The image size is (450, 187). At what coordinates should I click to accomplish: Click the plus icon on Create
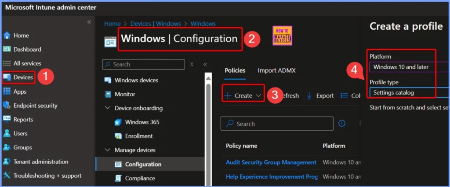(228, 96)
